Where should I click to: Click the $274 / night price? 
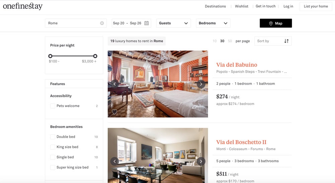[x=228, y=97]
